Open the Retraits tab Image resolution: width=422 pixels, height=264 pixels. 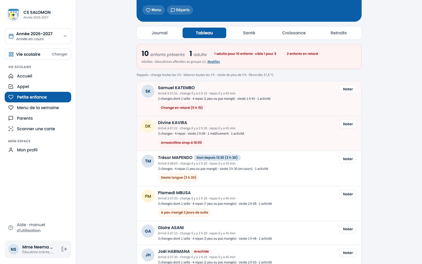tap(338, 33)
